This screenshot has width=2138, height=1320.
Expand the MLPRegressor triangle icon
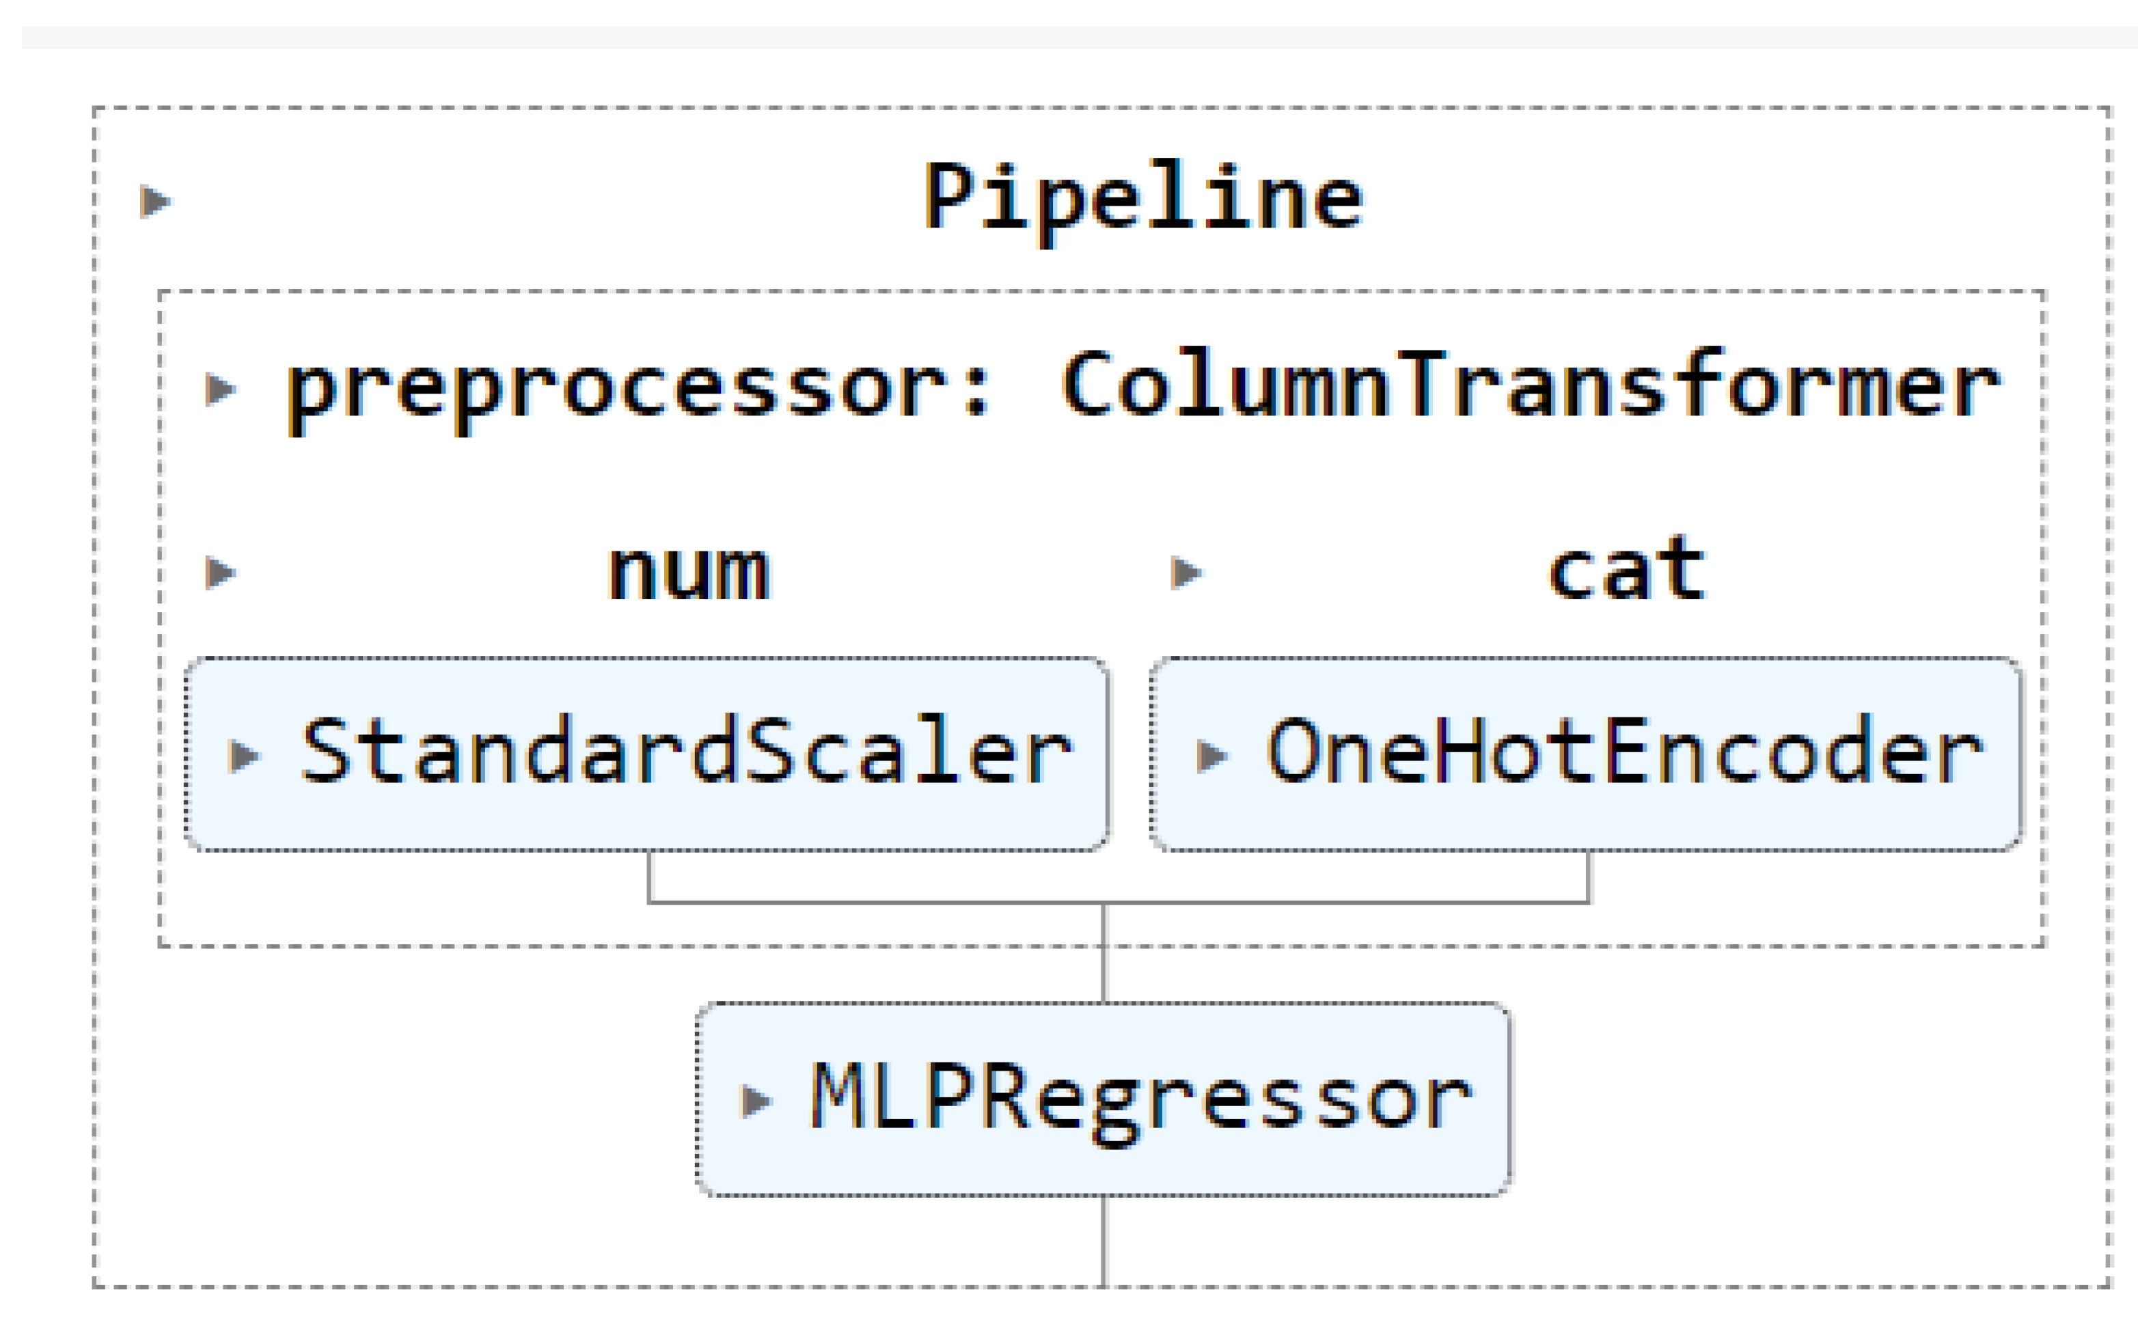(755, 1101)
